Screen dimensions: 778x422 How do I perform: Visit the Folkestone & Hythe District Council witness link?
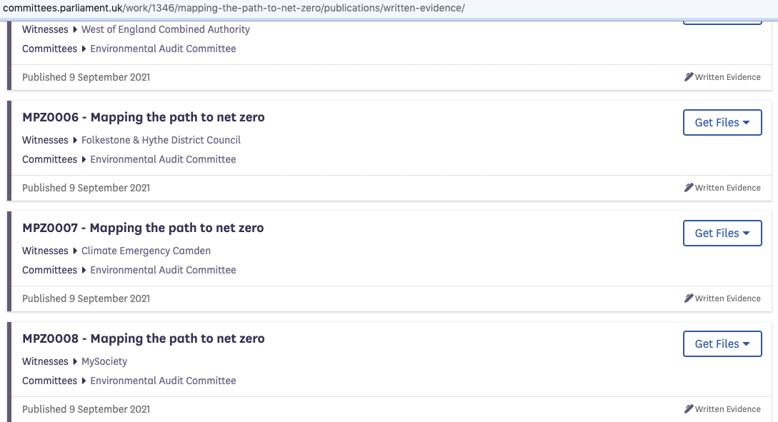[161, 141]
